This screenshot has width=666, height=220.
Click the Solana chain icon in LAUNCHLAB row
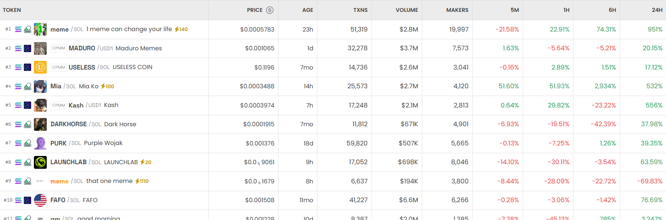18,162
